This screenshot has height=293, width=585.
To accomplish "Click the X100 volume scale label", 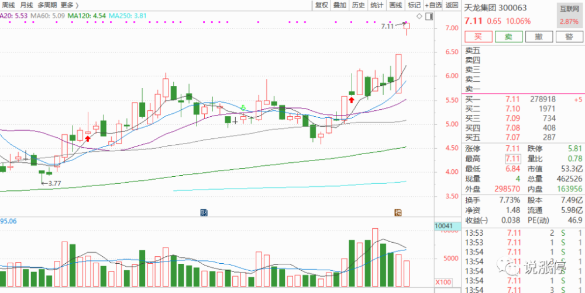I will point(443,282).
